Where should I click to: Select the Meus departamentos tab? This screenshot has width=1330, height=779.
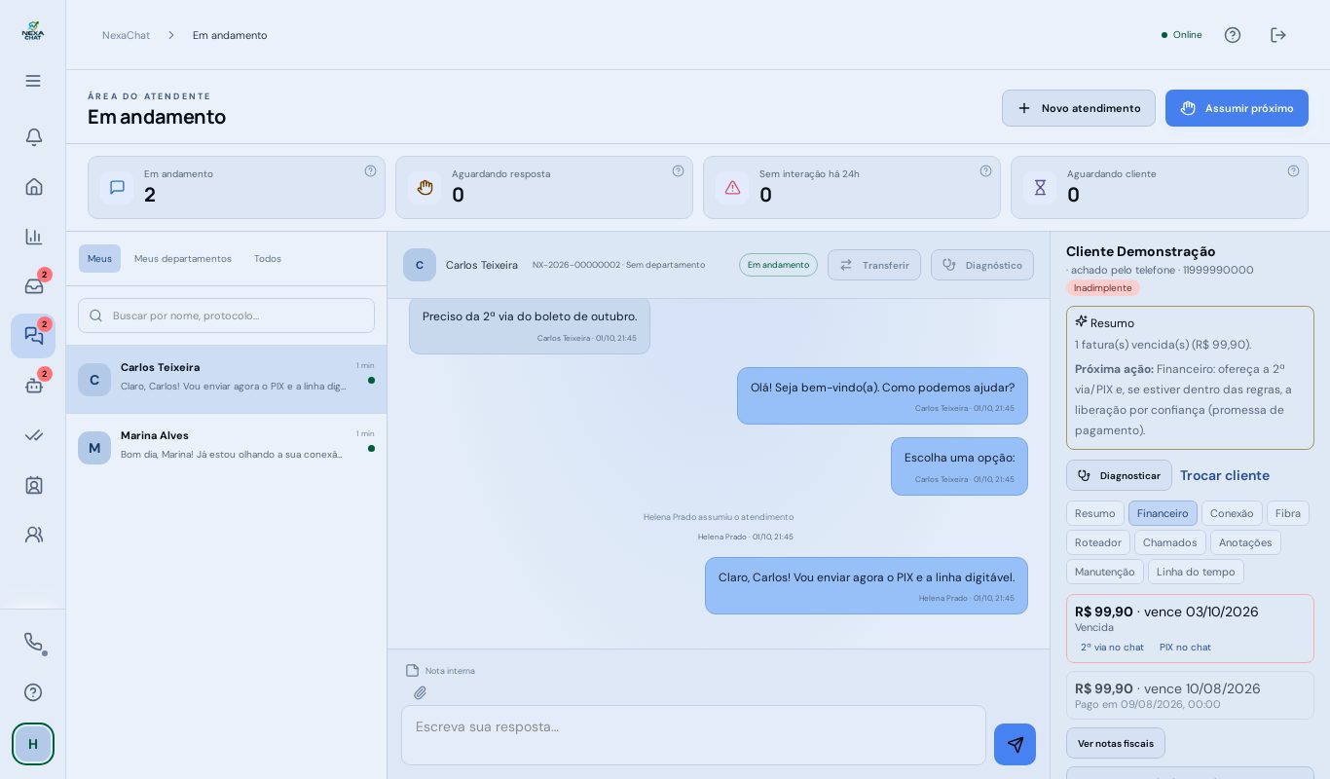[183, 258]
